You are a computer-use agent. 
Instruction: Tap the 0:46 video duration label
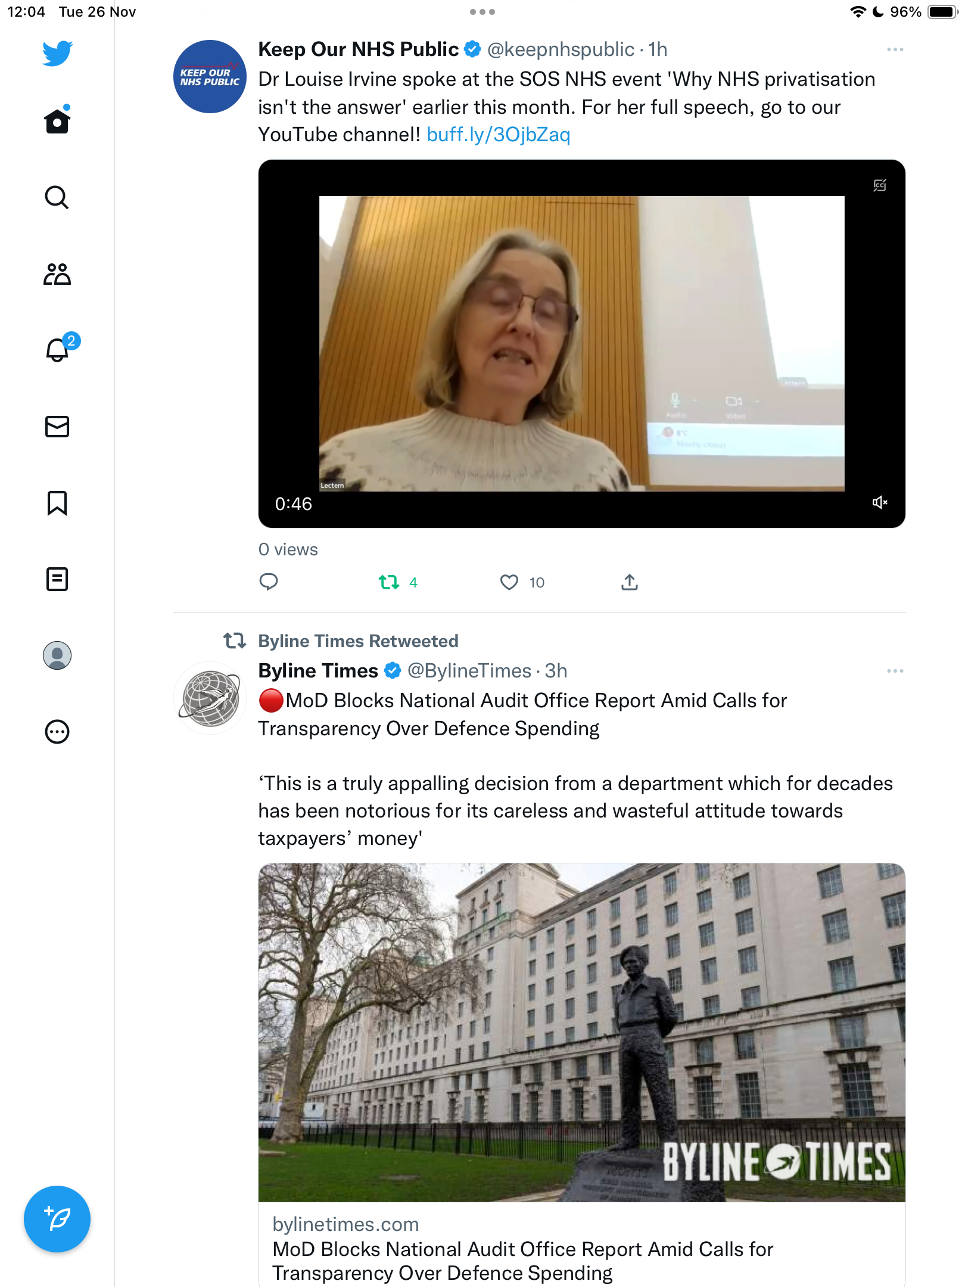click(293, 504)
